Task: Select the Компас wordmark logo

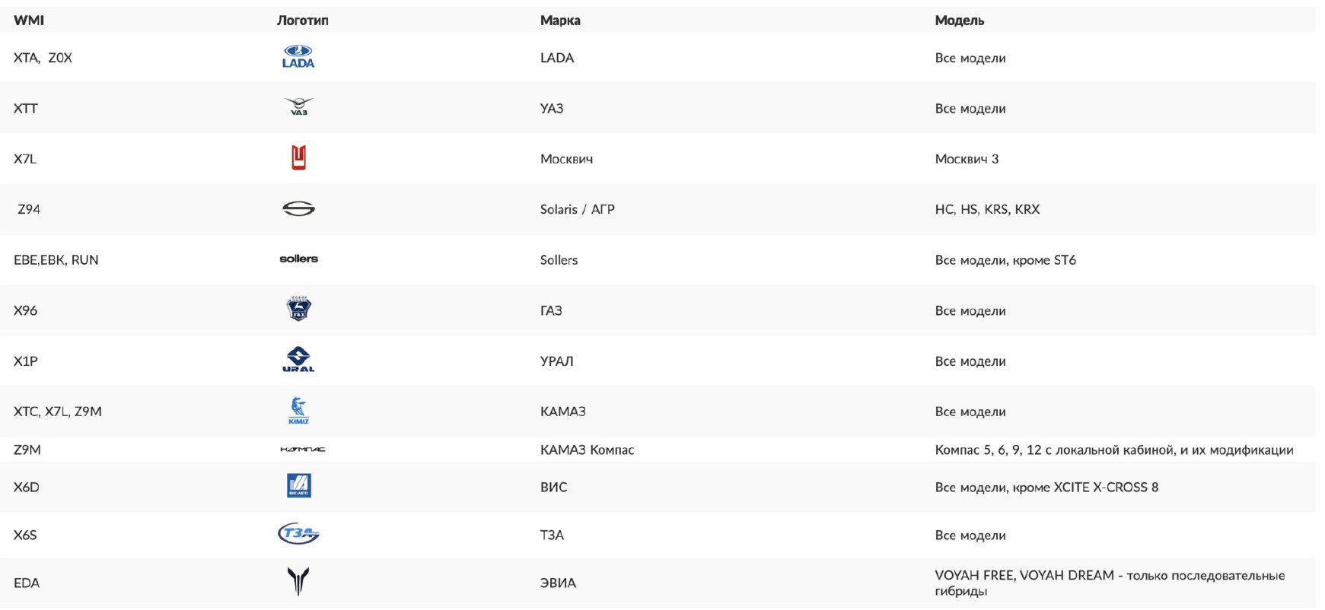Action: click(302, 450)
